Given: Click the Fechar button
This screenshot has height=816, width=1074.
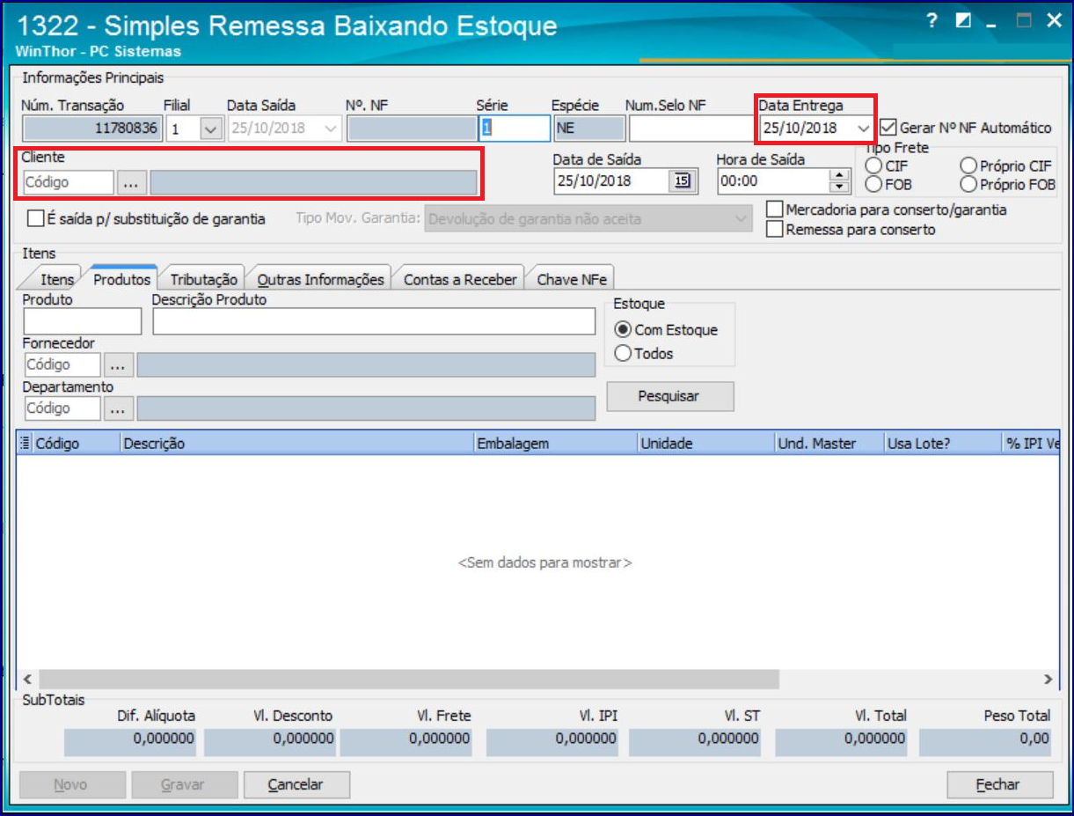Looking at the screenshot, I should (x=1000, y=784).
